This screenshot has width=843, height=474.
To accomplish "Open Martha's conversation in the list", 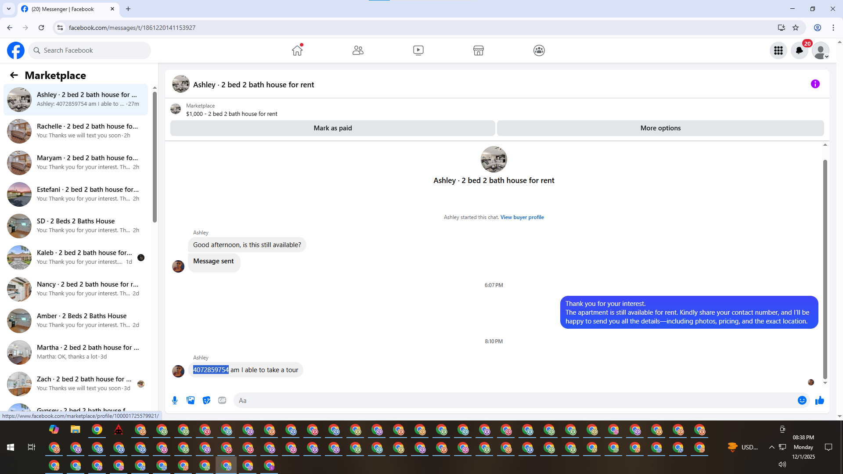I will tap(76, 352).
